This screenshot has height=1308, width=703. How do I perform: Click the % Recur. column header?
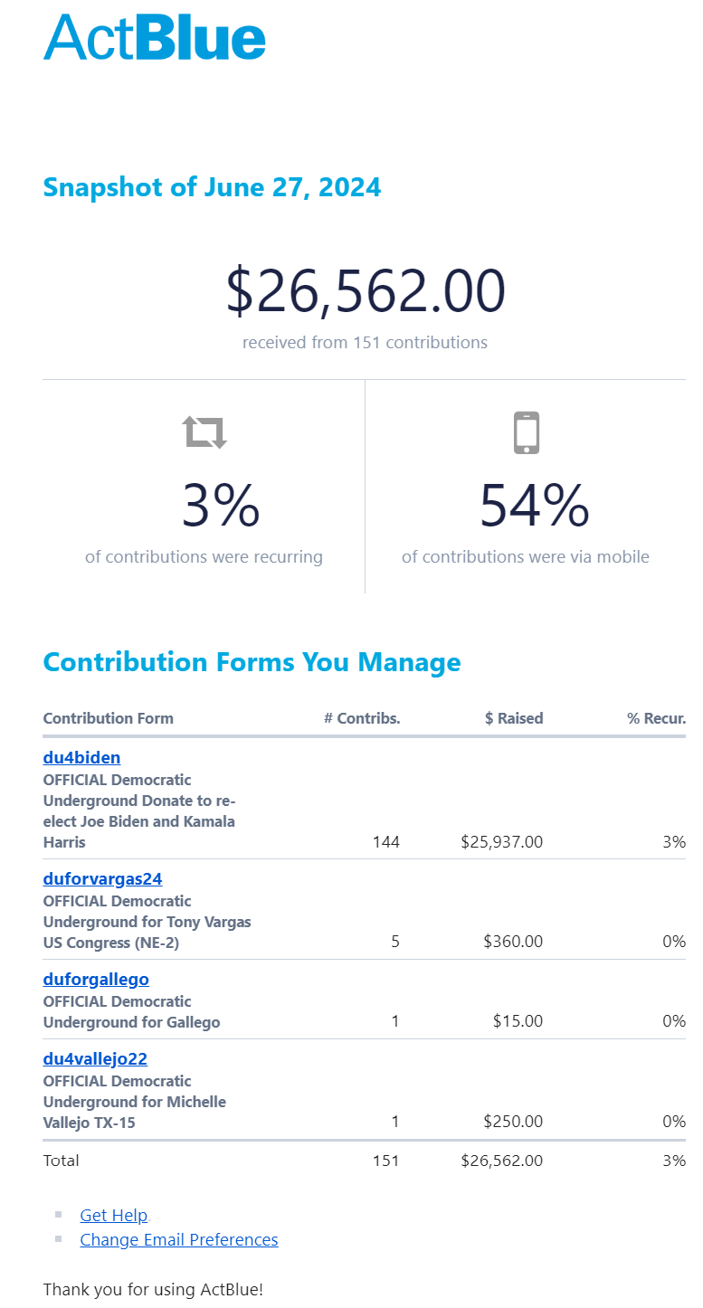coord(656,718)
